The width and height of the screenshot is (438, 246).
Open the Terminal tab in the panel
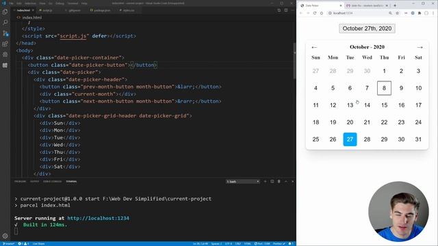click(71, 182)
